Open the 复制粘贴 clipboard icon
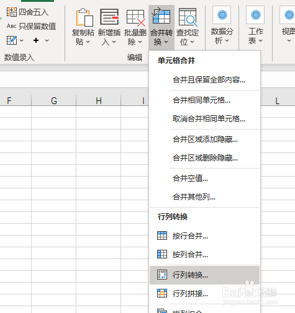Image resolution: width=295 pixels, height=313 pixels. pos(84,17)
